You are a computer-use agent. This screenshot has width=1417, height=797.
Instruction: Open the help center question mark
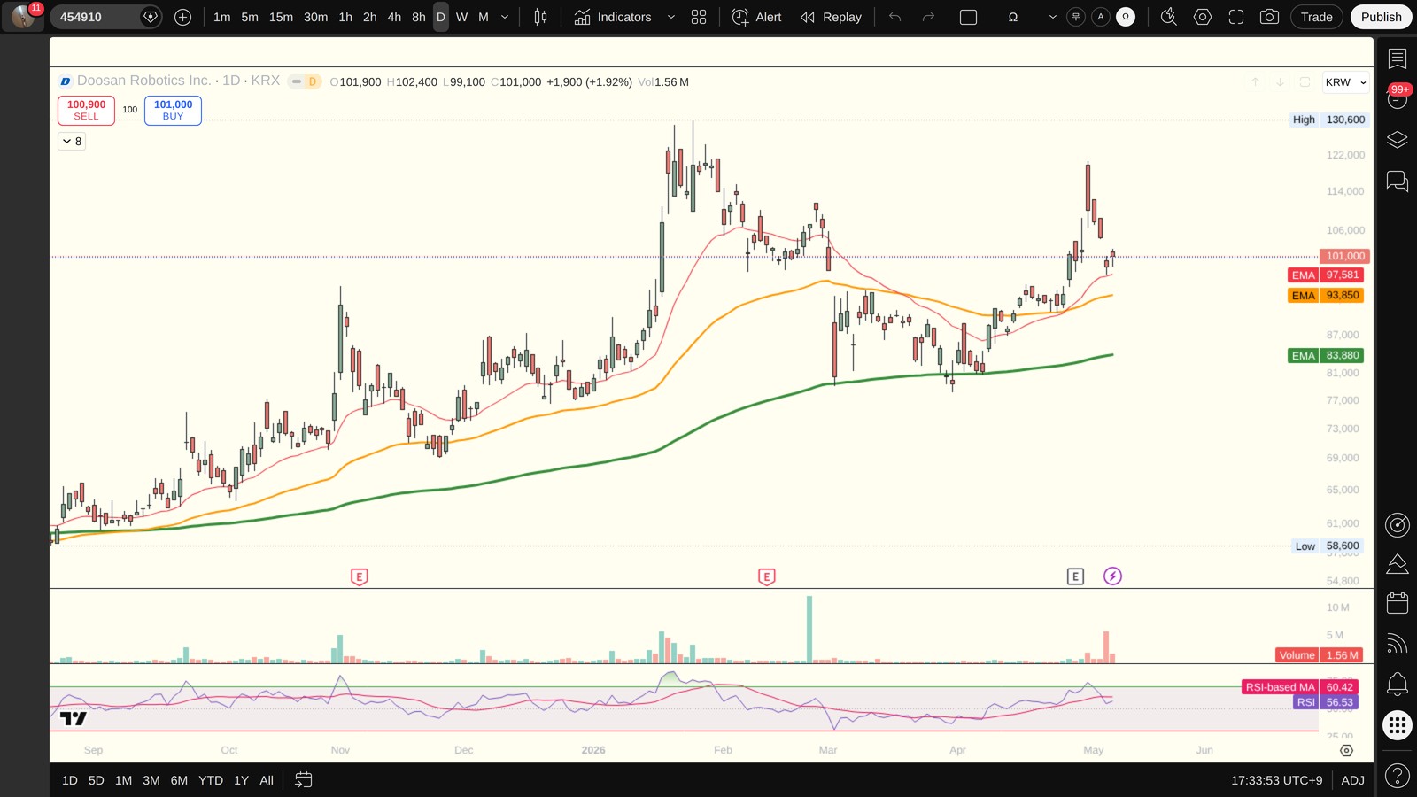(x=1398, y=777)
